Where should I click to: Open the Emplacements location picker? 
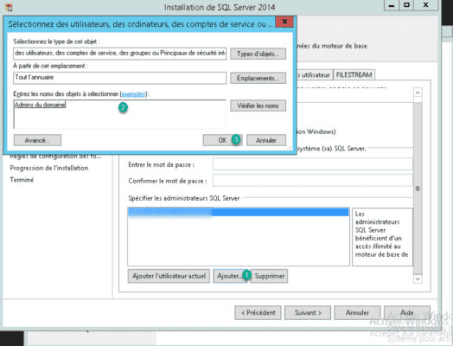(x=258, y=78)
